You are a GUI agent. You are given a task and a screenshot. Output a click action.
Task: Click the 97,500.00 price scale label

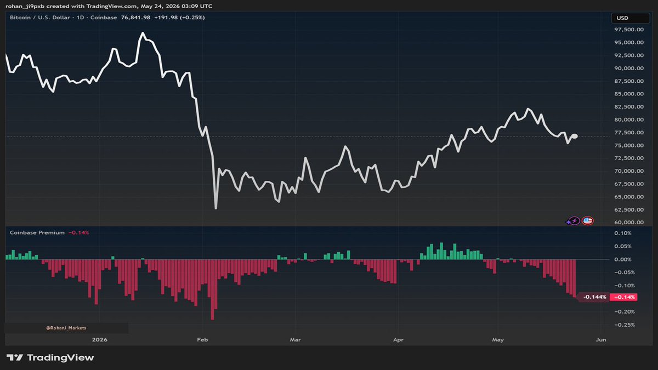(x=628, y=30)
